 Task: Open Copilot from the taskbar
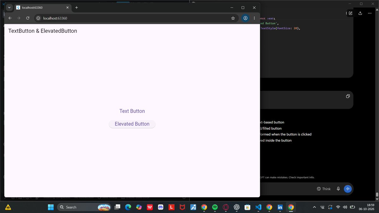[139, 207]
